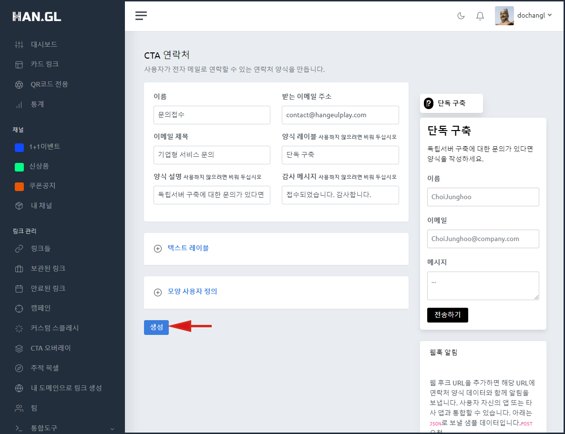This screenshot has height=434, width=565.
Task: Focus the 이름 field containing 문의접수
Action: pos(212,115)
